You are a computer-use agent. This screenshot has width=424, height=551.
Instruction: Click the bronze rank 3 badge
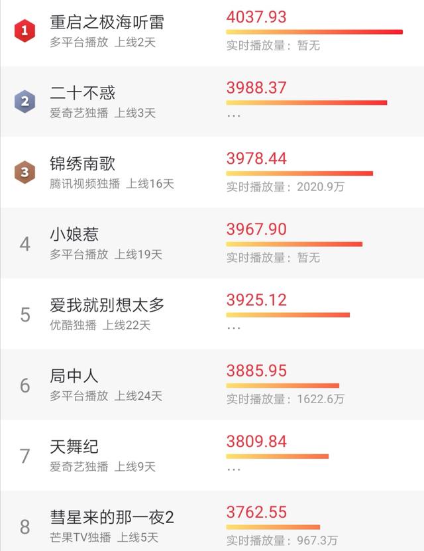pyautogui.click(x=25, y=172)
